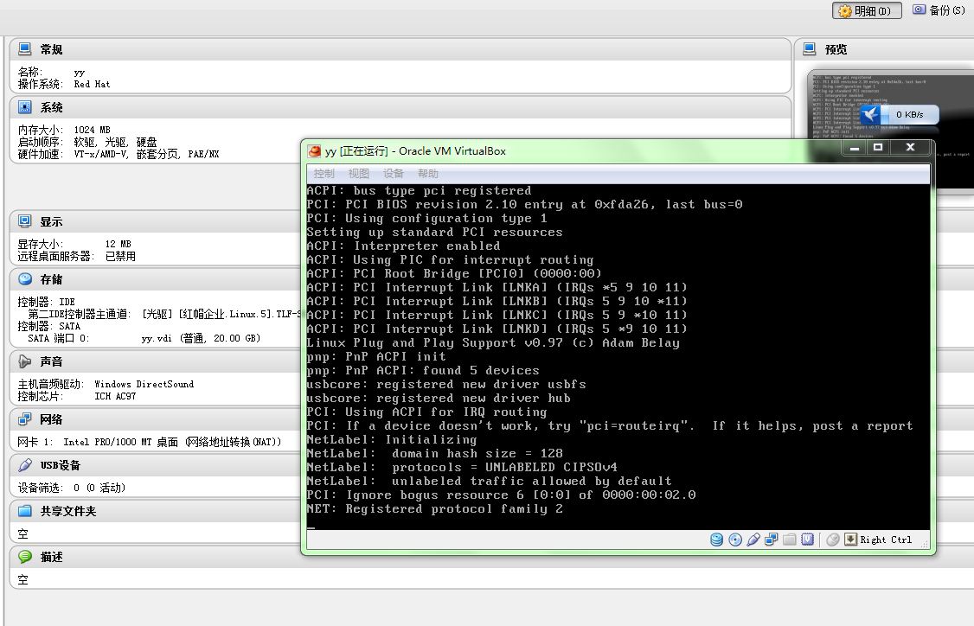Image resolution: width=974 pixels, height=626 pixels.
Task: Click the USB设备 section plug icon
Action: [x=25, y=464]
